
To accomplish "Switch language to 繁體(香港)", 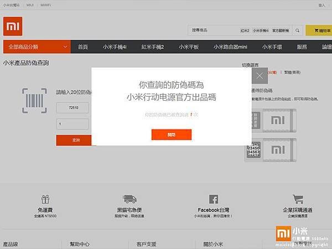I will click(292, 72).
